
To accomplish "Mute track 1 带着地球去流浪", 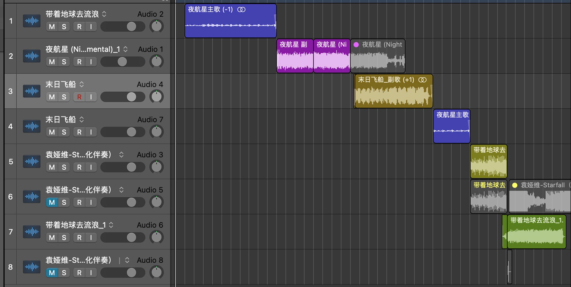I will [52, 27].
